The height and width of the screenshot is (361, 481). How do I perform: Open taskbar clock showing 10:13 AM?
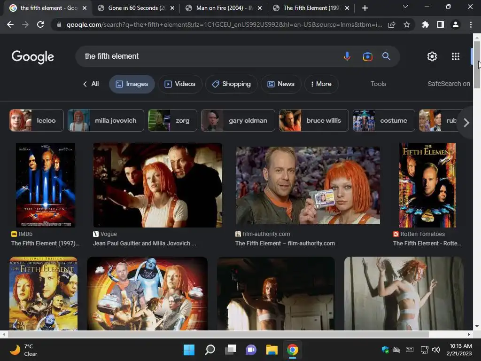tap(459, 350)
